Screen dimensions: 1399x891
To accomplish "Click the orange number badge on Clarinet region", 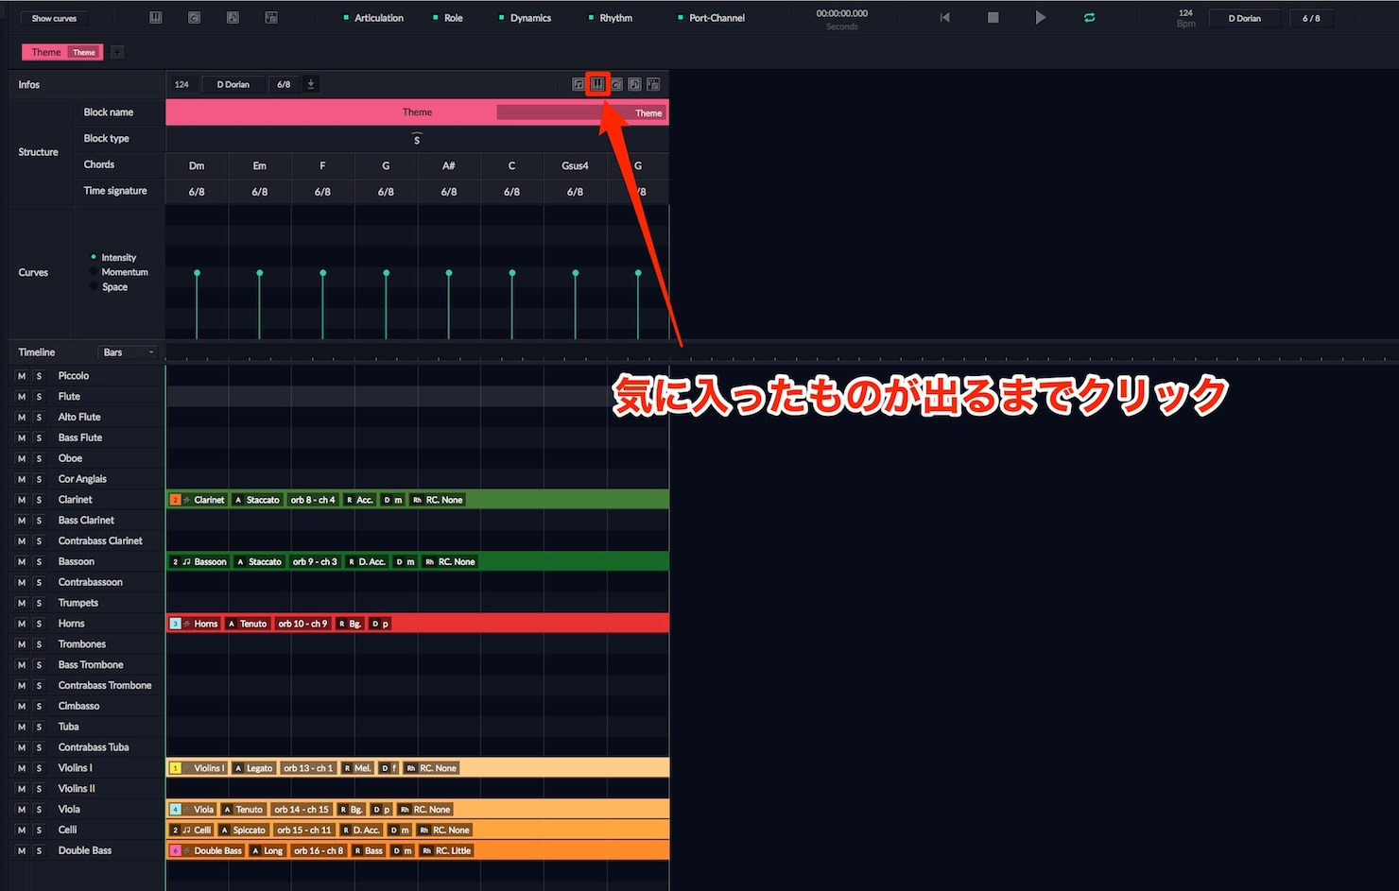I will tap(175, 500).
